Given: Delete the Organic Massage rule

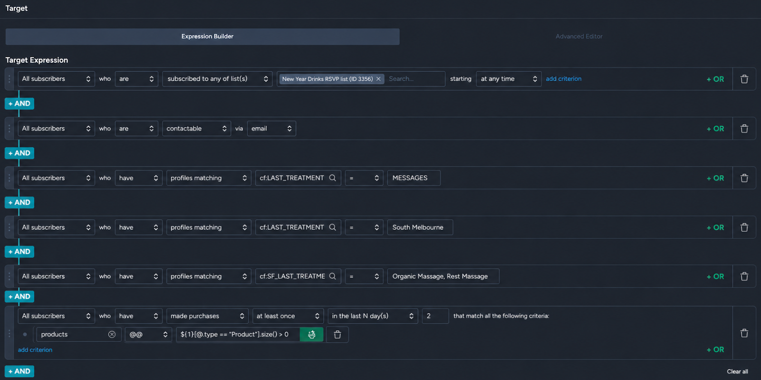Looking at the screenshot, I should coord(744,276).
